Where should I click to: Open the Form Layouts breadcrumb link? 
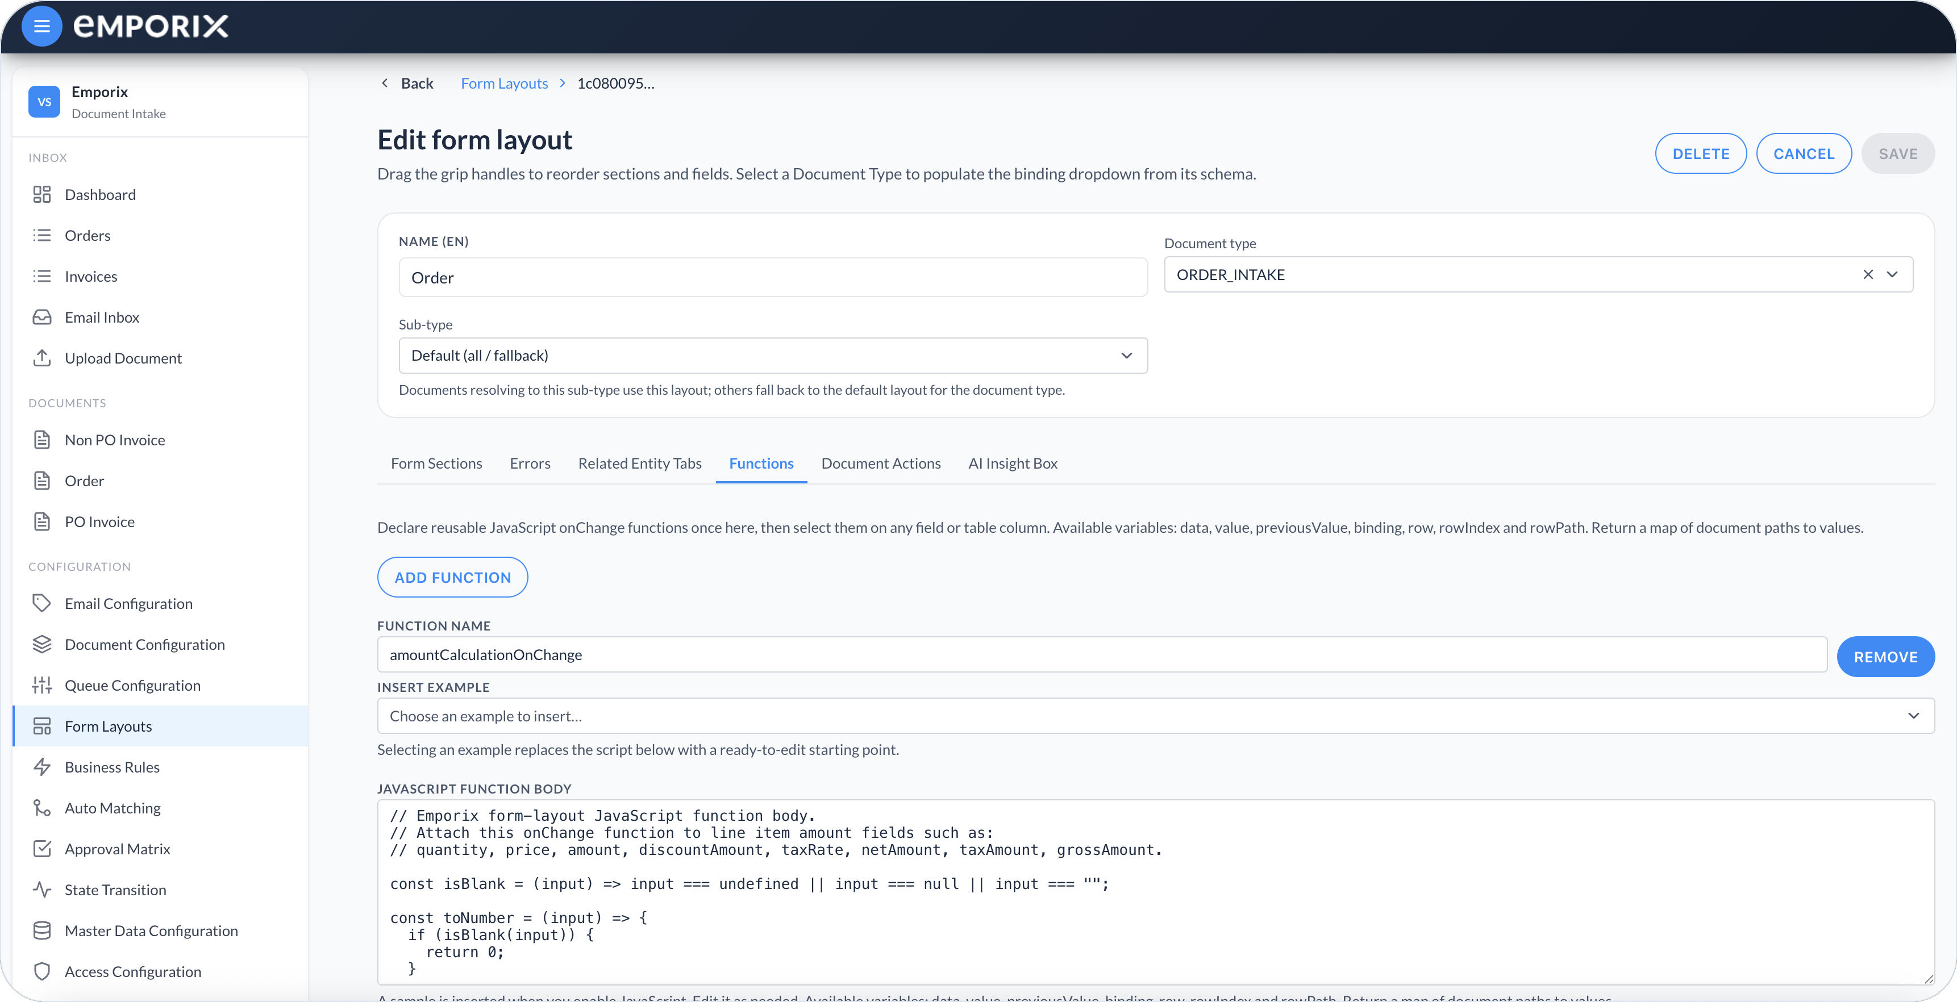pyautogui.click(x=505, y=83)
